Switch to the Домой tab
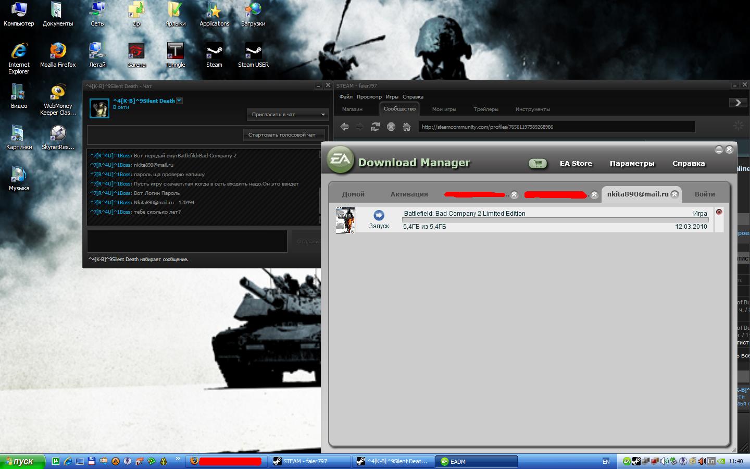This screenshot has width=750, height=469. point(353,194)
